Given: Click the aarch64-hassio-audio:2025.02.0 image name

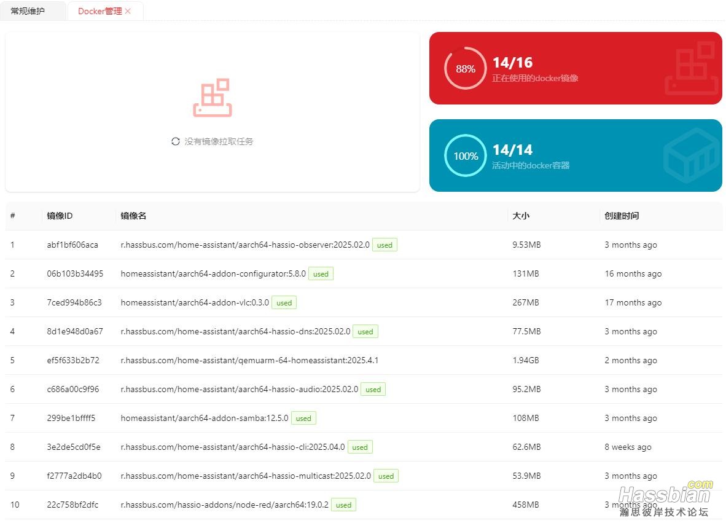Looking at the screenshot, I should pos(240,389).
